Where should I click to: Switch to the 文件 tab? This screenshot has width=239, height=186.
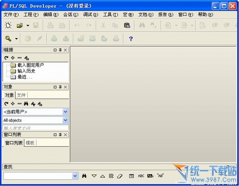point(21,95)
